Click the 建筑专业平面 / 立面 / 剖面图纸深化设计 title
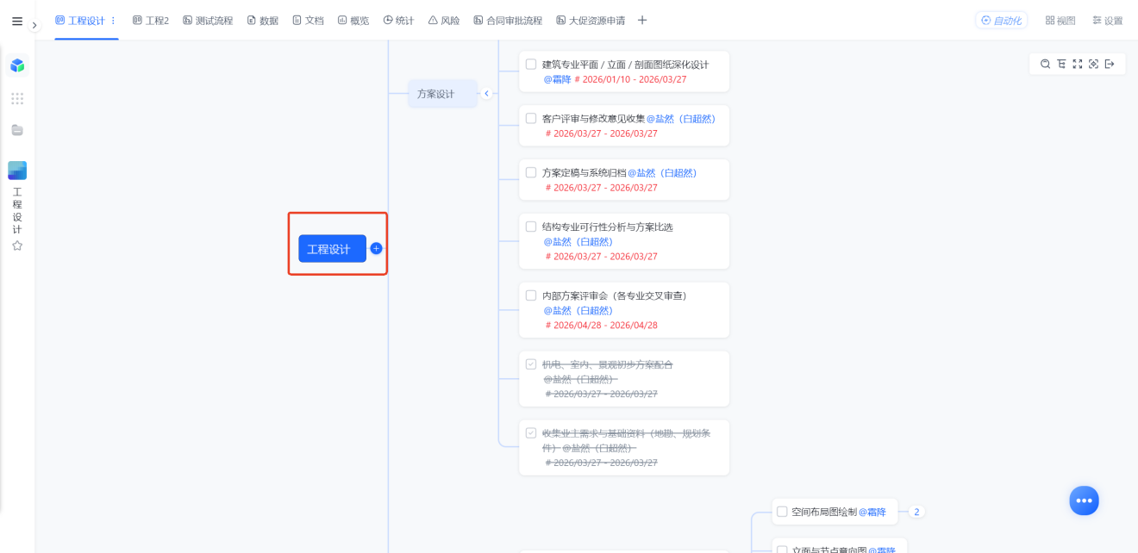The height and width of the screenshot is (553, 1138). (x=625, y=65)
